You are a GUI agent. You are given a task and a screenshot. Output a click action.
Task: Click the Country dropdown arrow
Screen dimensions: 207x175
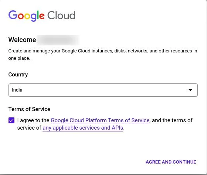pos(190,90)
